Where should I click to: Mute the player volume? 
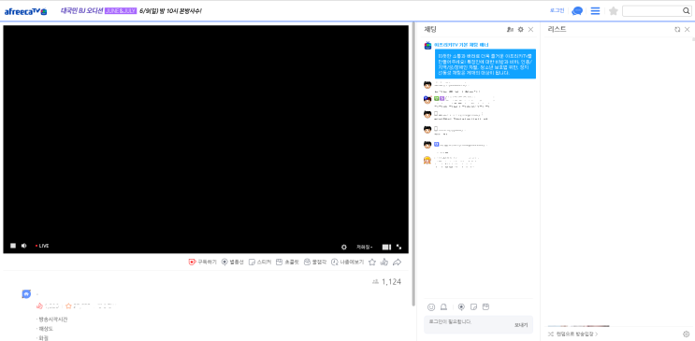point(24,246)
